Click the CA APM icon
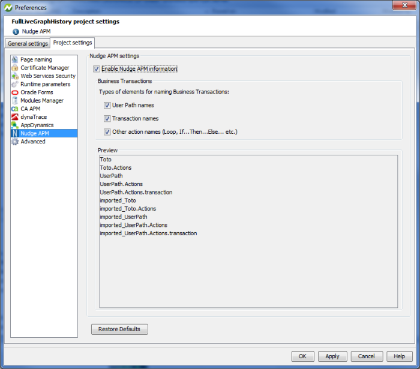Screen dimensions: 420x369 pos(15,109)
